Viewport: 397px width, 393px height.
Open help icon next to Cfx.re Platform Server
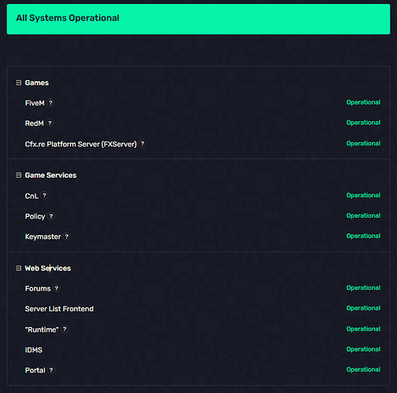point(142,144)
